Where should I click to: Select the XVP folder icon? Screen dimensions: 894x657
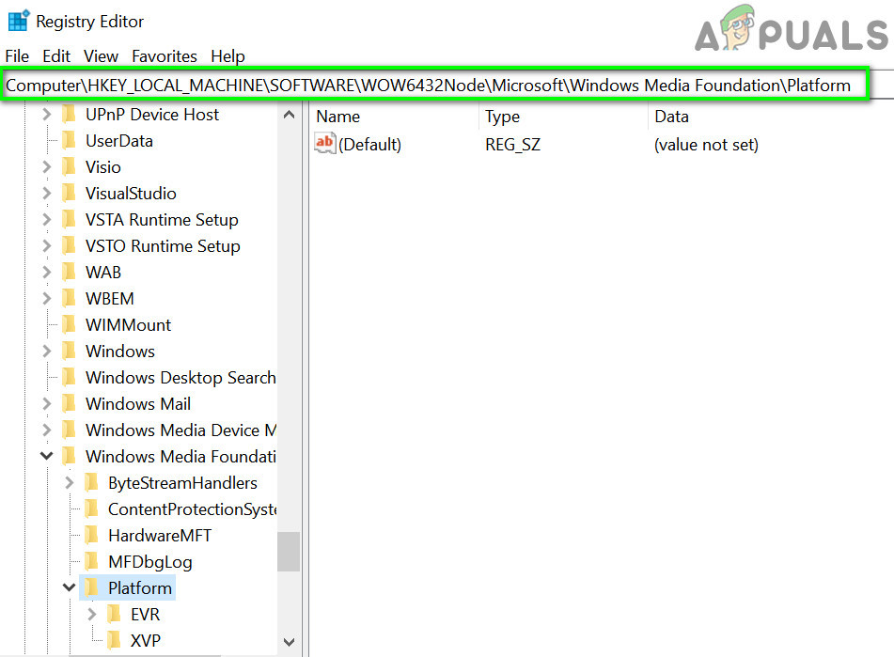(x=114, y=640)
